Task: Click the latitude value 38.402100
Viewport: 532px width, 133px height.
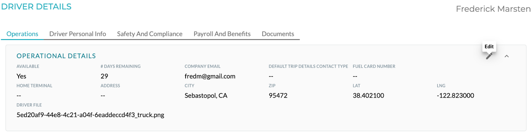Action: [368, 96]
